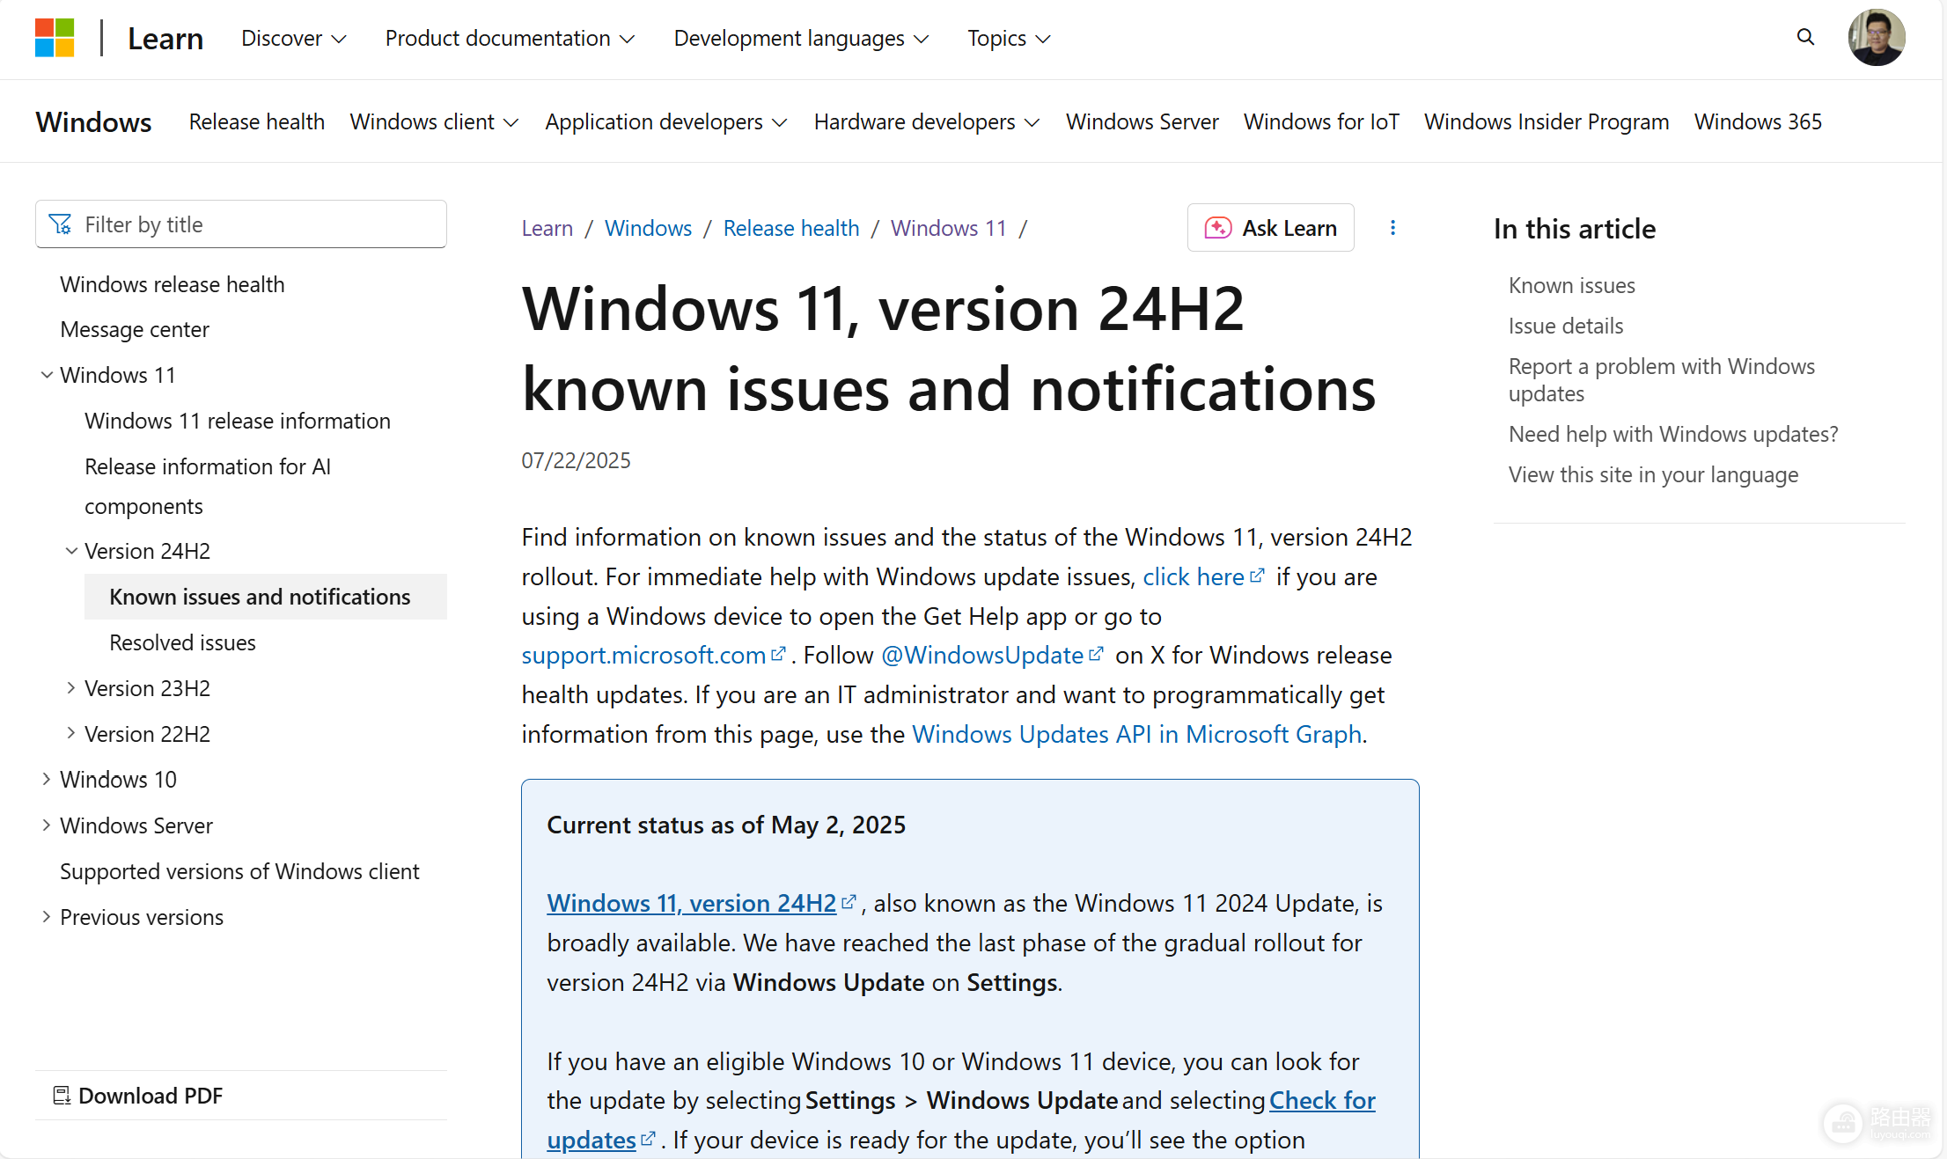
Task: Select Known issues and notifications item
Action: click(265, 597)
